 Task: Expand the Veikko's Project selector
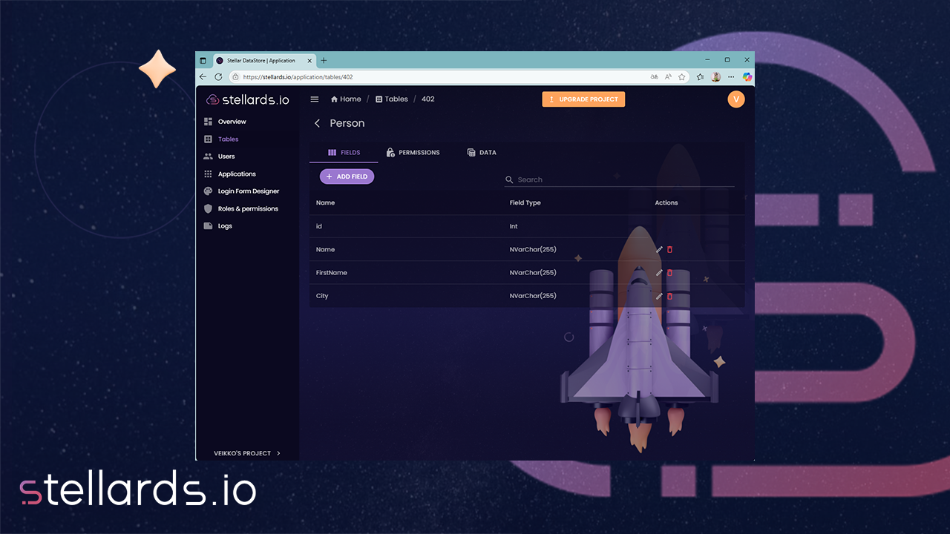tap(247, 453)
